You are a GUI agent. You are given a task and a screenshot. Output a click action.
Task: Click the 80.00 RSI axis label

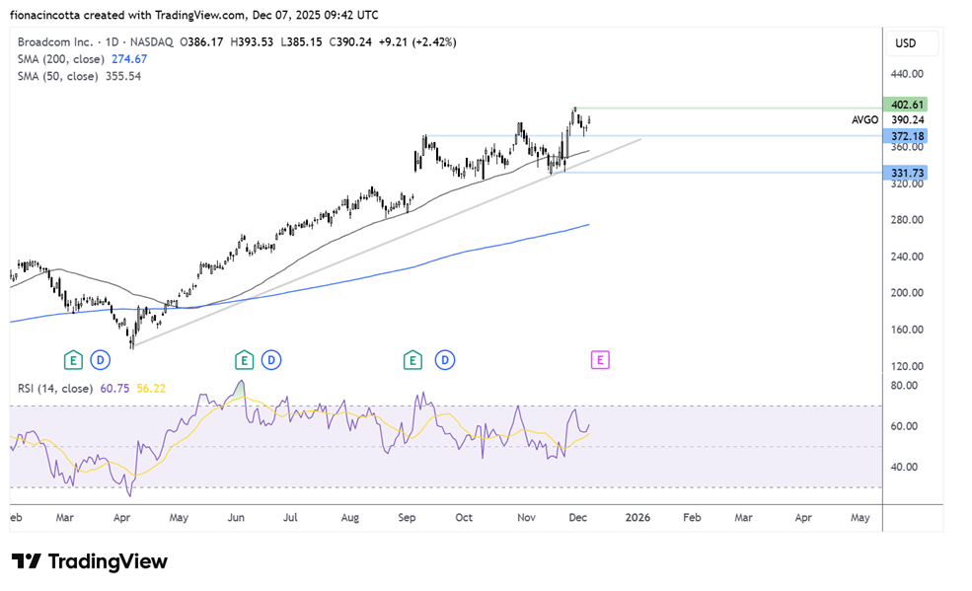coord(904,386)
